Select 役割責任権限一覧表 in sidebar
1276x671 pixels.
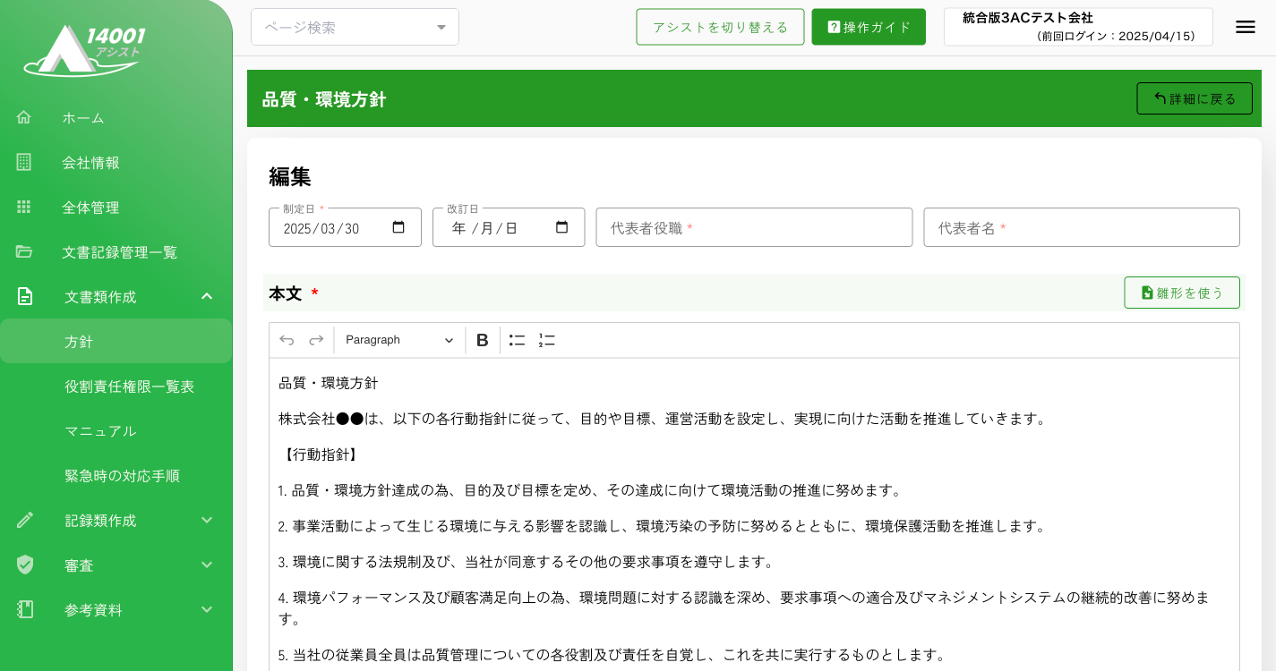click(x=129, y=386)
